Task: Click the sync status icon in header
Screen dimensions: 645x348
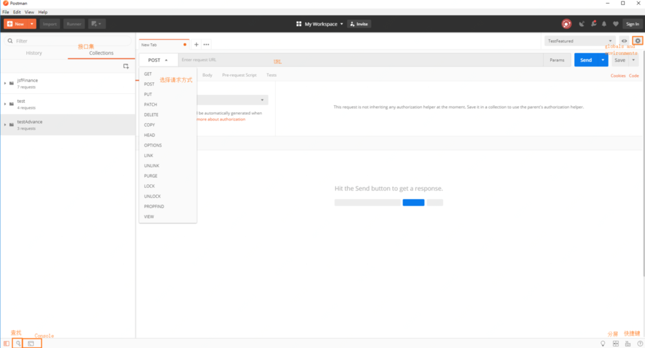Action: (x=566, y=24)
